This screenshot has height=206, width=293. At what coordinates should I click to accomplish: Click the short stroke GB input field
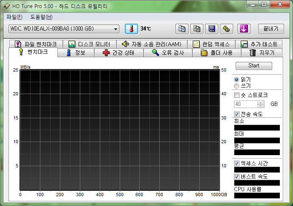click(x=245, y=104)
